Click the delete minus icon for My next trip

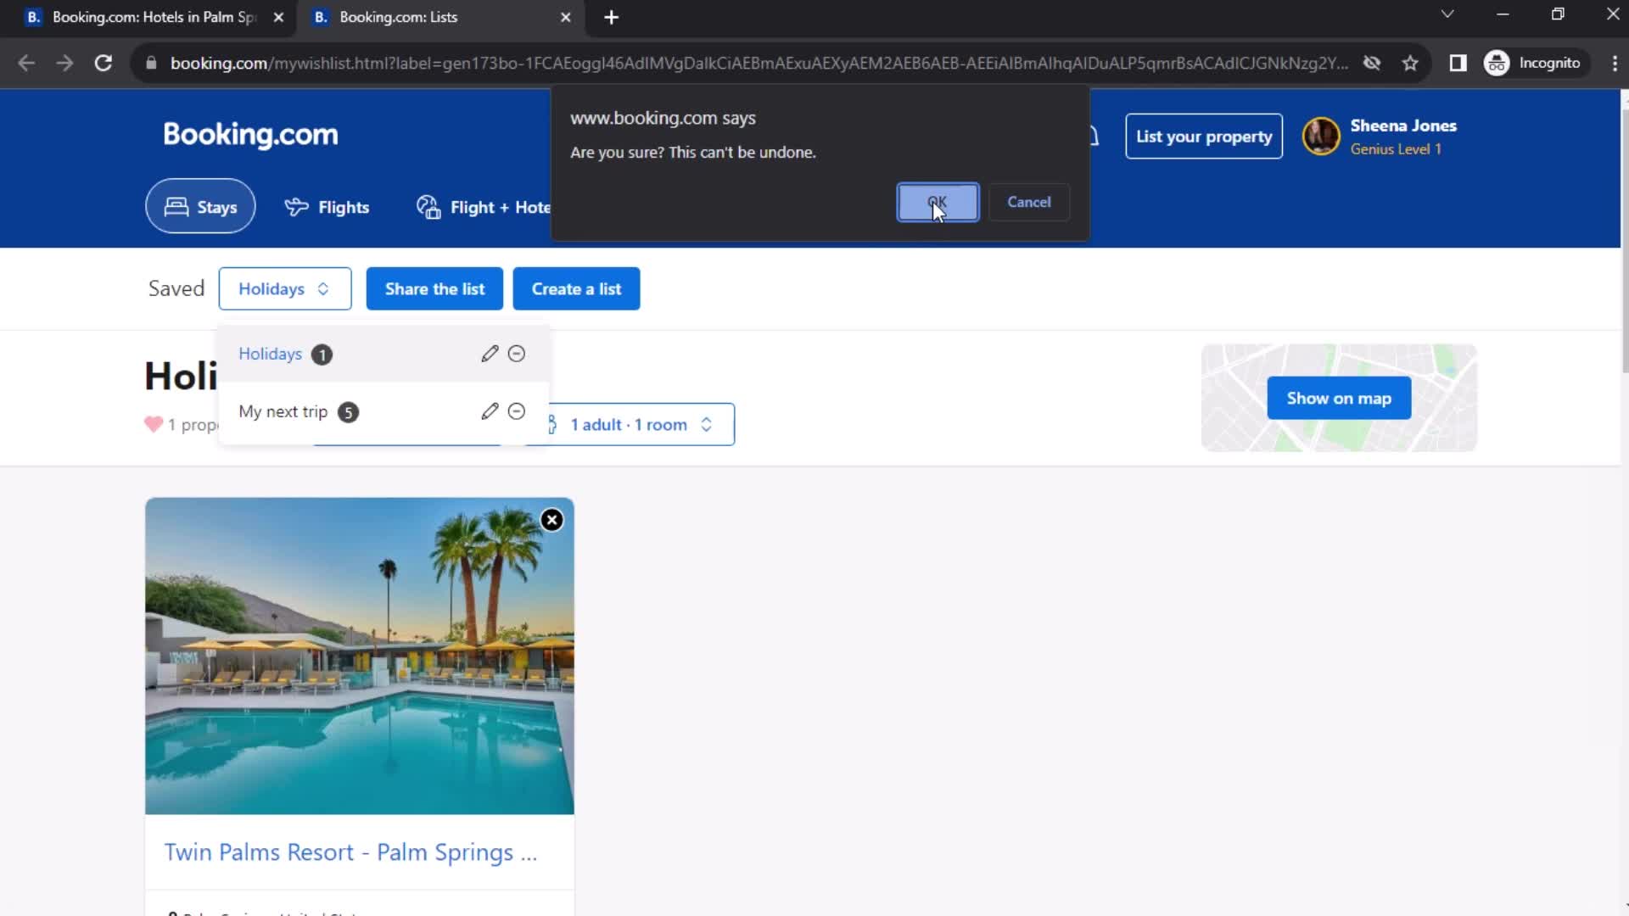point(516,411)
